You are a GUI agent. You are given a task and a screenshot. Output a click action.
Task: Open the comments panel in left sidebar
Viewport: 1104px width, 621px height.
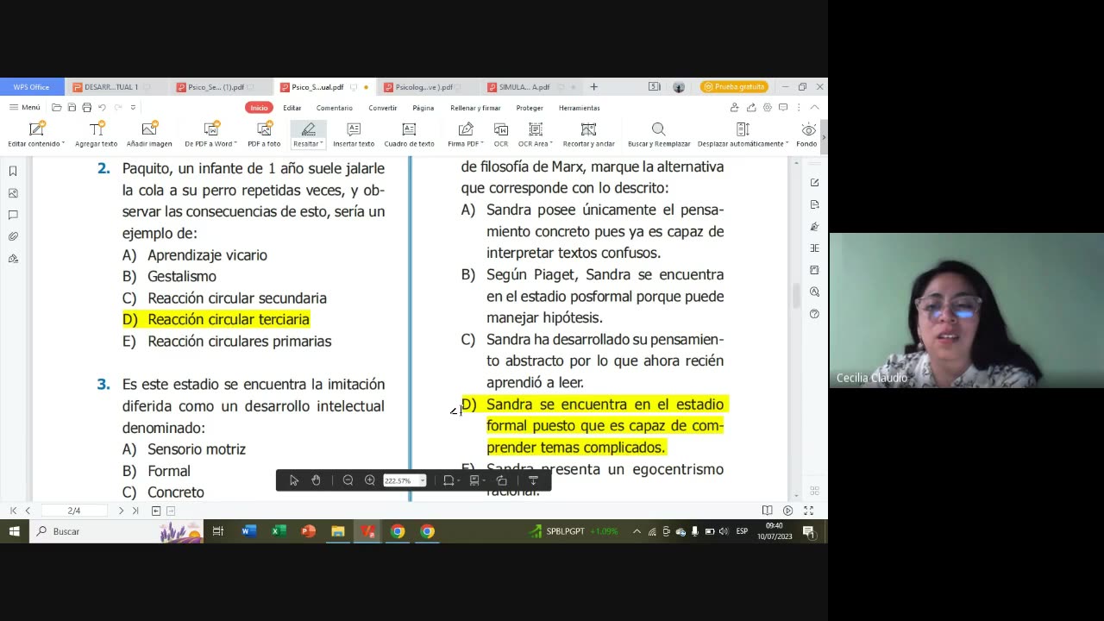pos(13,215)
